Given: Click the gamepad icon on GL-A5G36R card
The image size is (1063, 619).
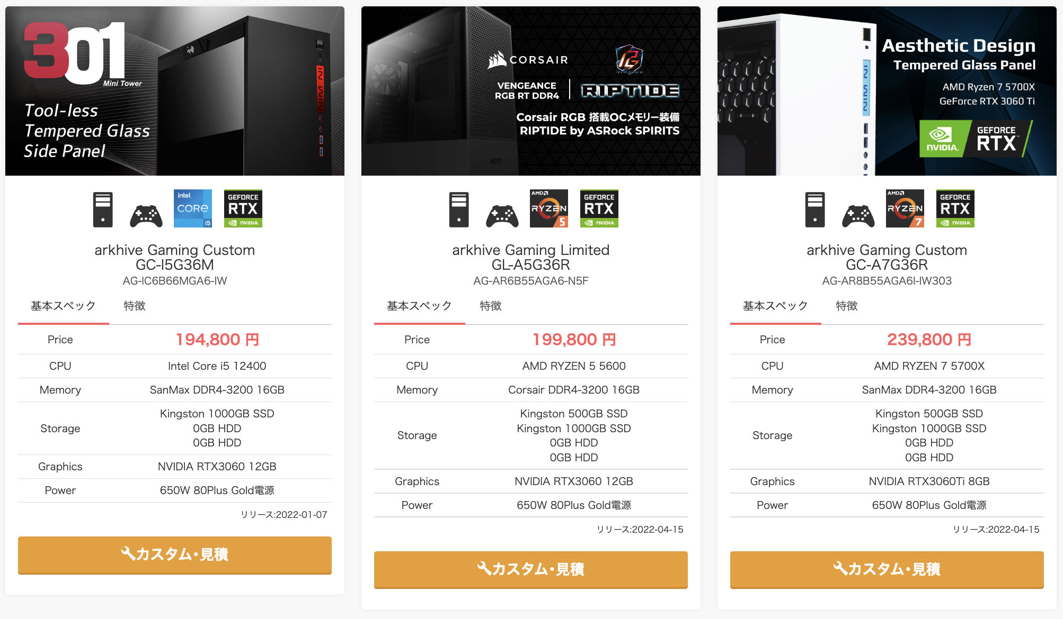Looking at the screenshot, I should click(502, 215).
